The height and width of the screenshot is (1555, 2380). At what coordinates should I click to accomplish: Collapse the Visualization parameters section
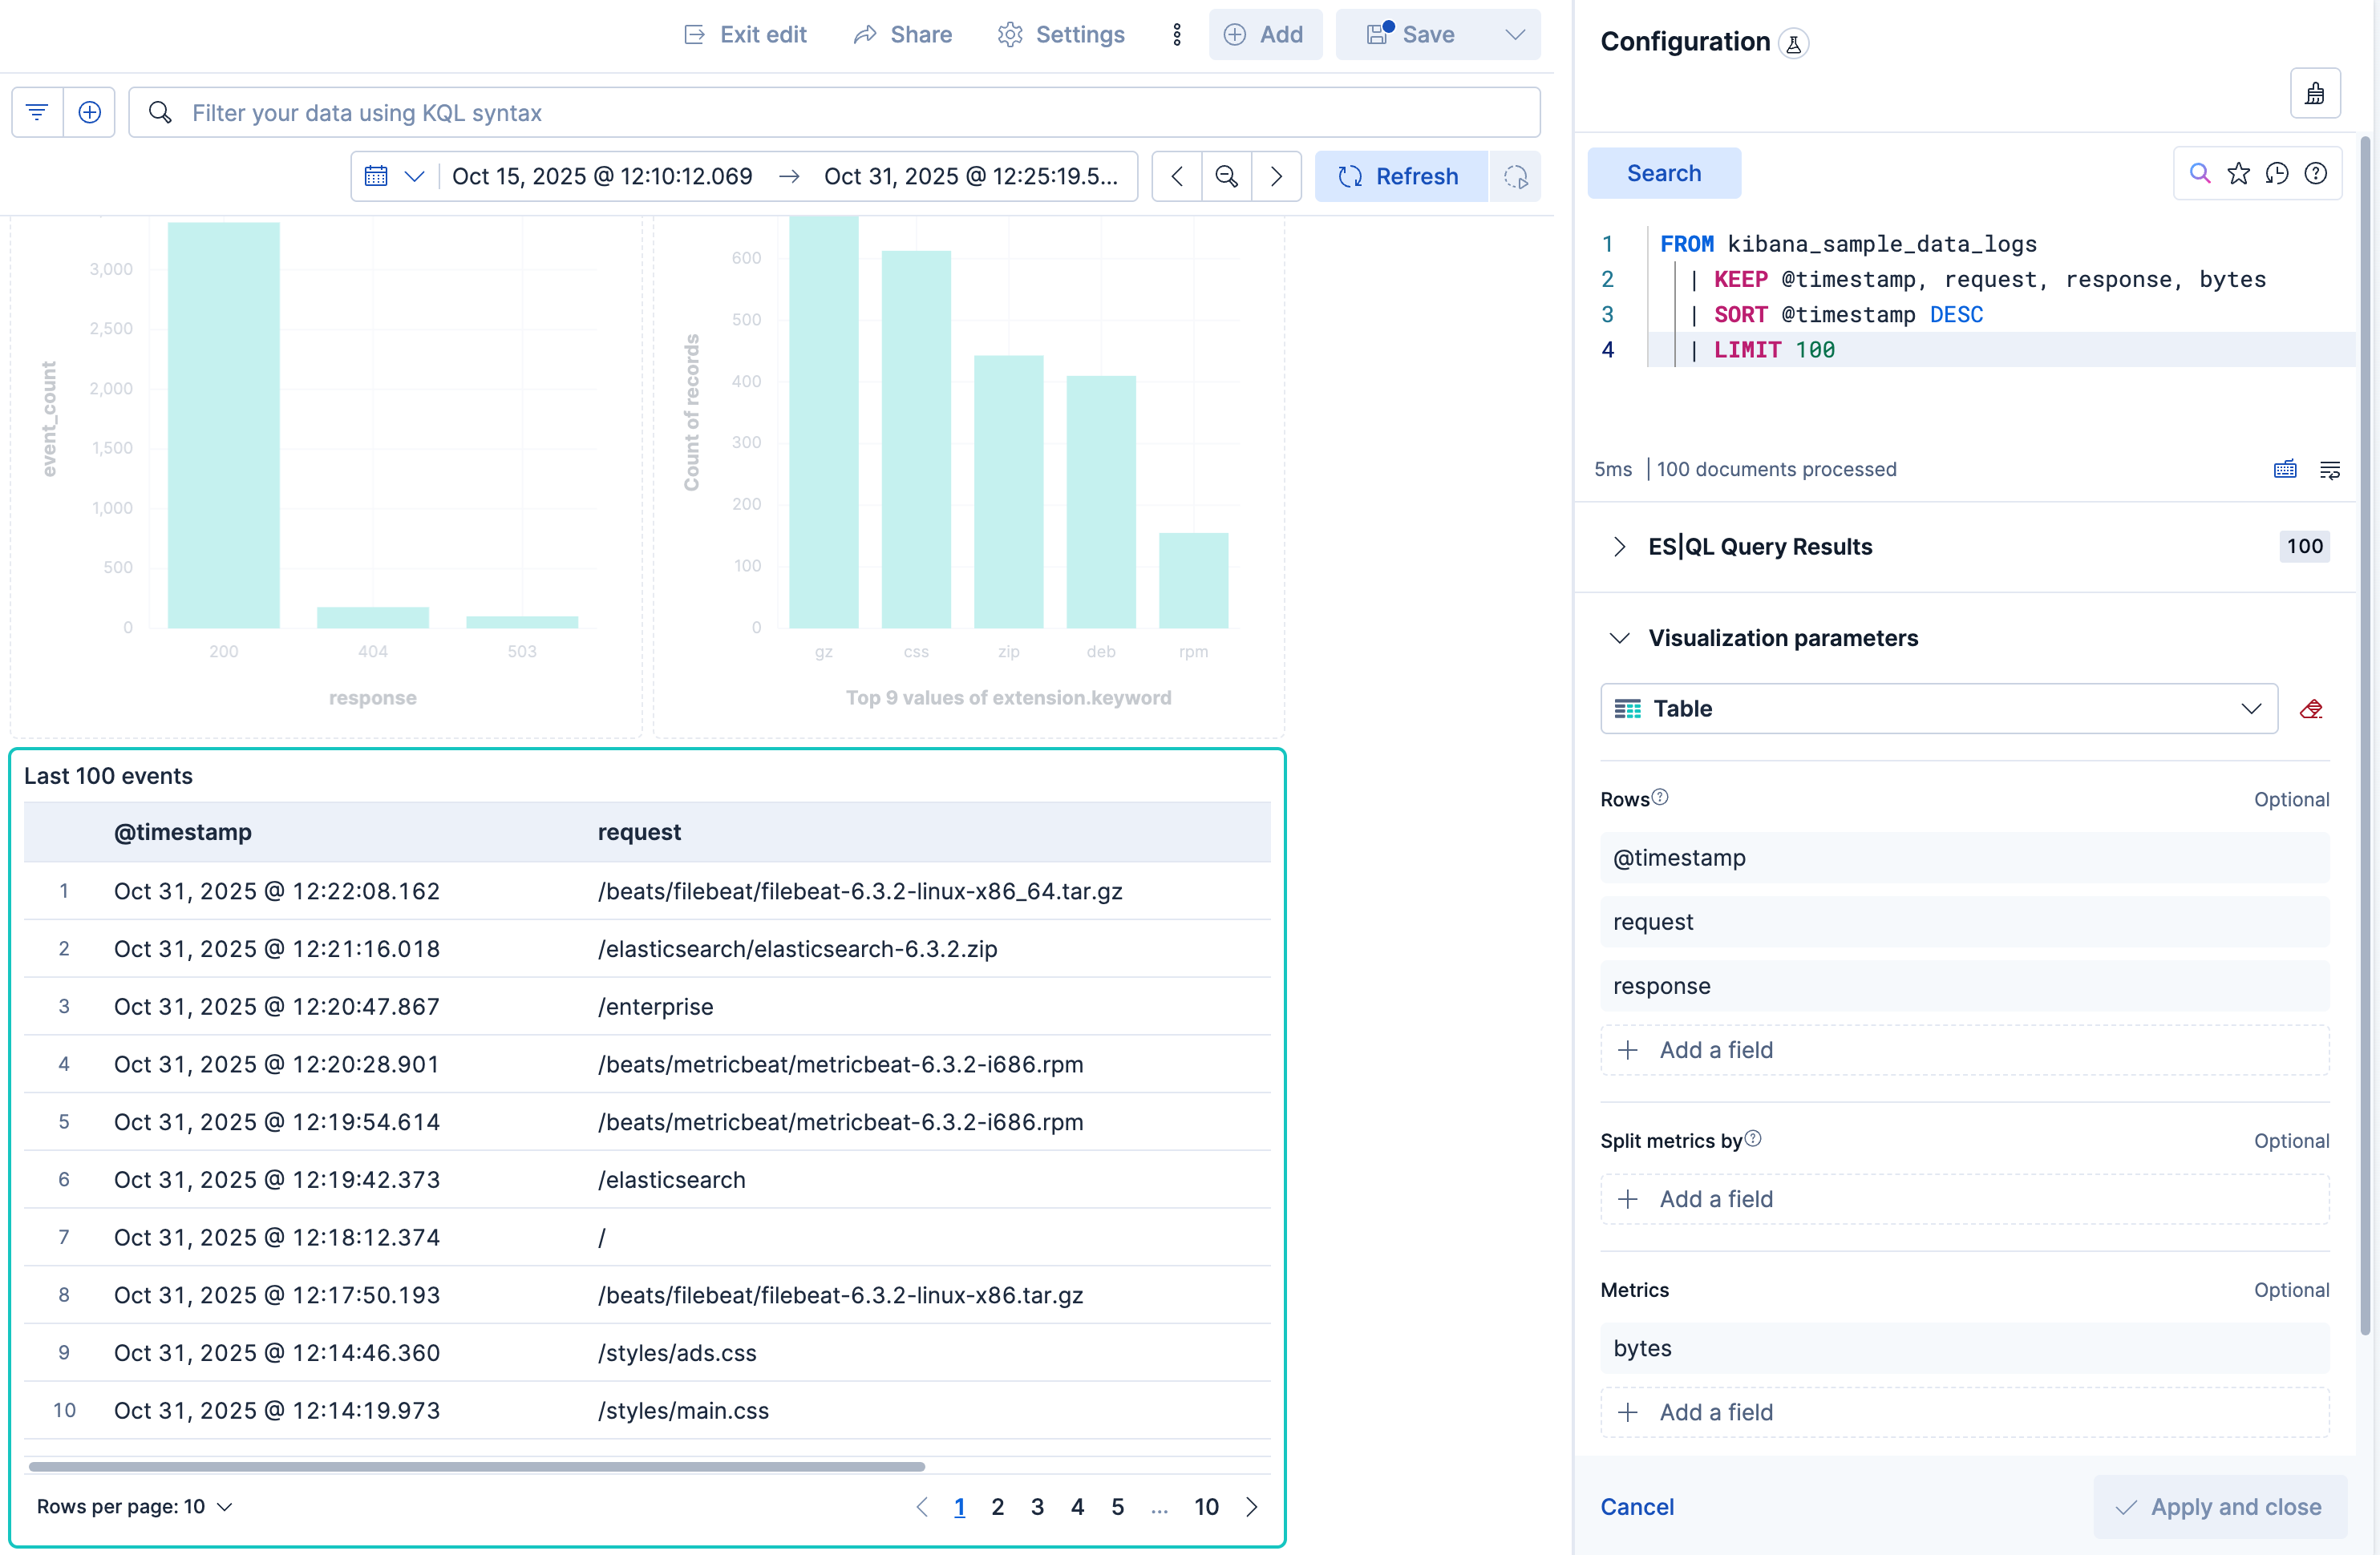point(1620,637)
